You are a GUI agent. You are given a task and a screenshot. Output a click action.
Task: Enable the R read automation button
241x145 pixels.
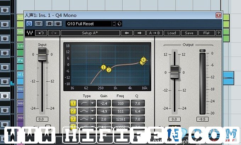pos(50,24)
